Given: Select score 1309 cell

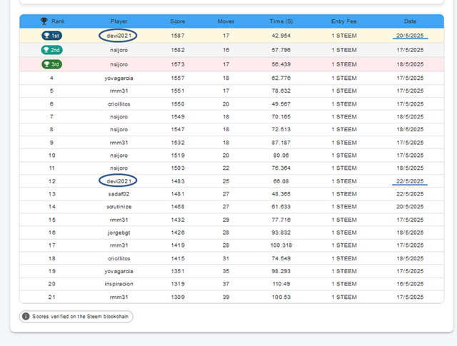Looking at the screenshot, I should [x=178, y=297].
